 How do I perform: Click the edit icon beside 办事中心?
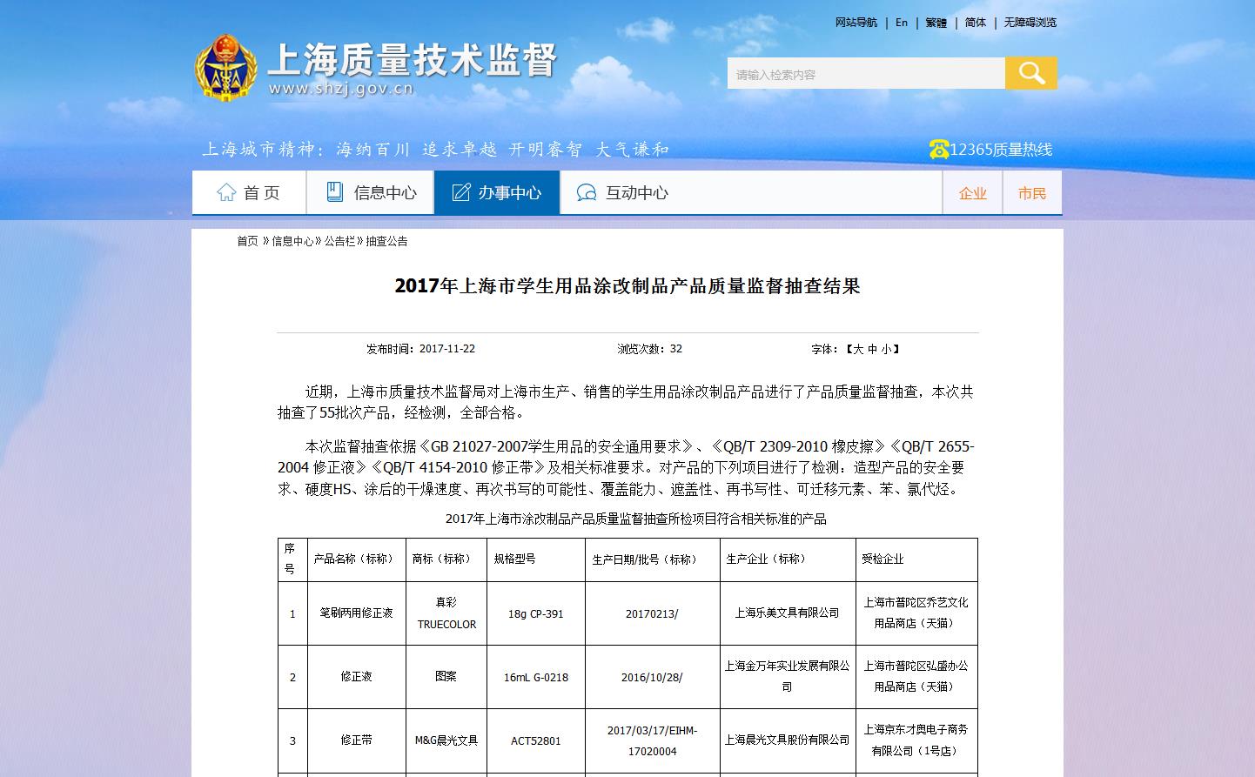(460, 192)
